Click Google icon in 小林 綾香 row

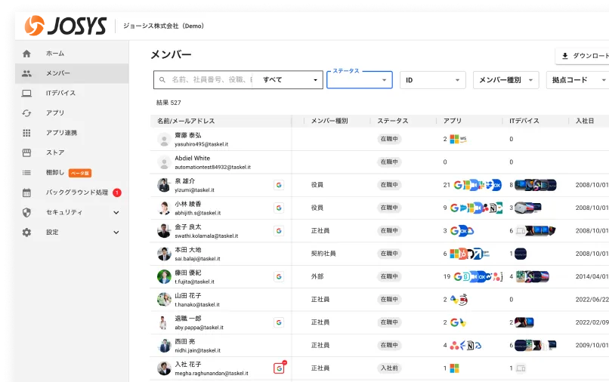(x=279, y=208)
